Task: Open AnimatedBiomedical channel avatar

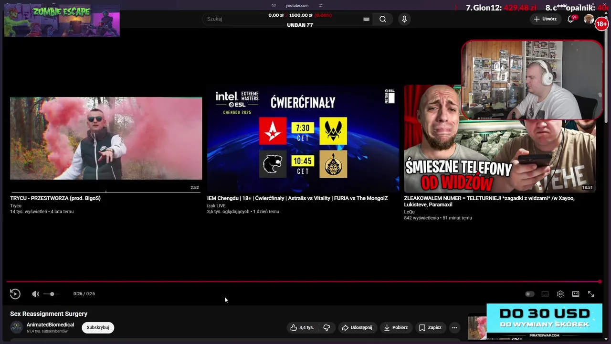Action: 17,327
